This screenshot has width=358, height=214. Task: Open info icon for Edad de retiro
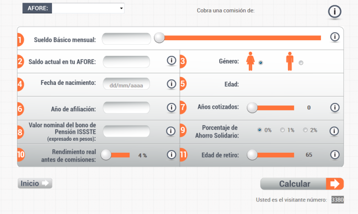tap(335, 155)
